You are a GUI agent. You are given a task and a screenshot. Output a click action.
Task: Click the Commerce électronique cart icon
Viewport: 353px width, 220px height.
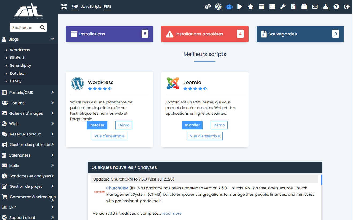click(4, 197)
